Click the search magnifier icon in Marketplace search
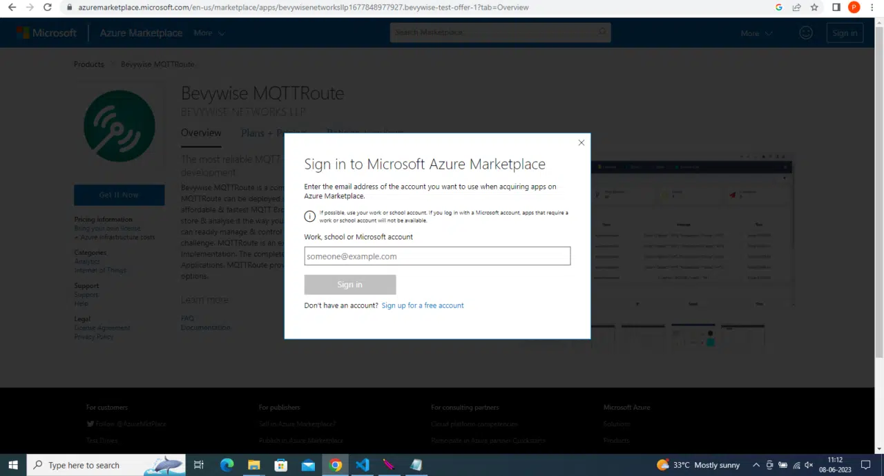884x476 pixels. 602,32
